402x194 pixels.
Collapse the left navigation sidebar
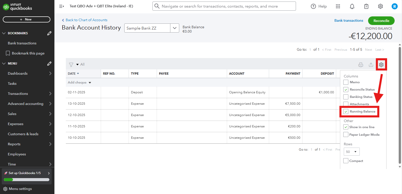(x=61, y=6)
